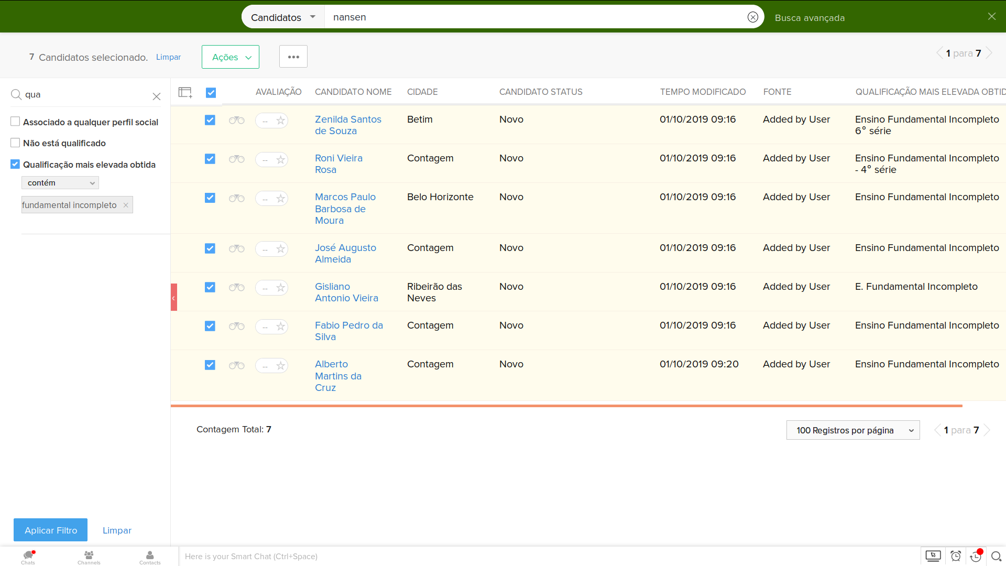The height and width of the screenshot is (566, 1006).
Task: Open Chats in the bottom bar
Action: [28, 557]
